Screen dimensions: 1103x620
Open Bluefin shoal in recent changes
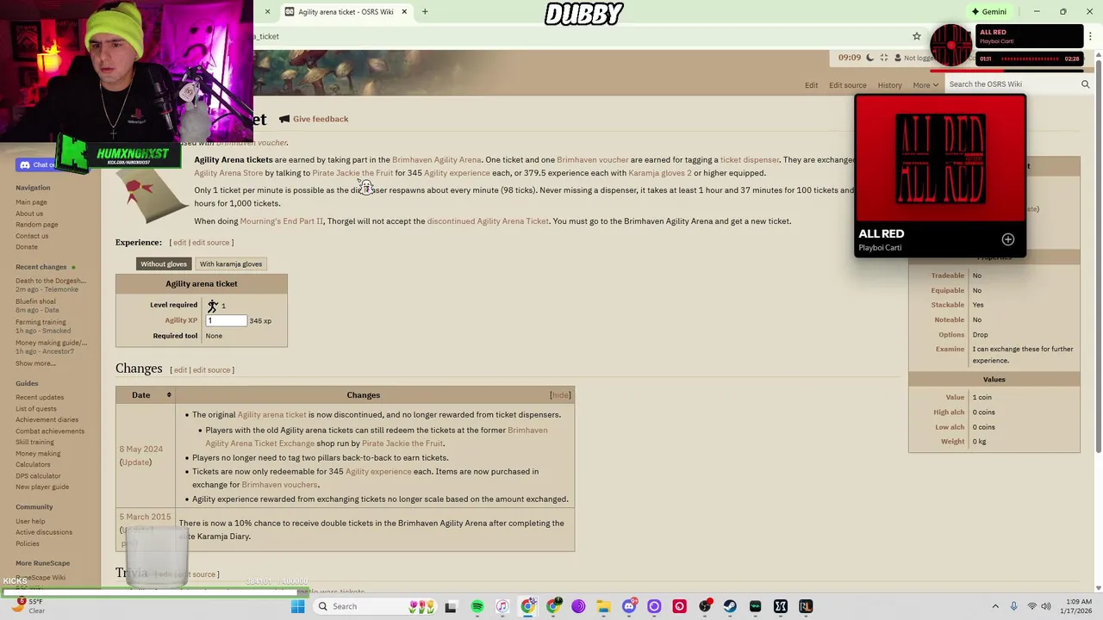[35, 301]
